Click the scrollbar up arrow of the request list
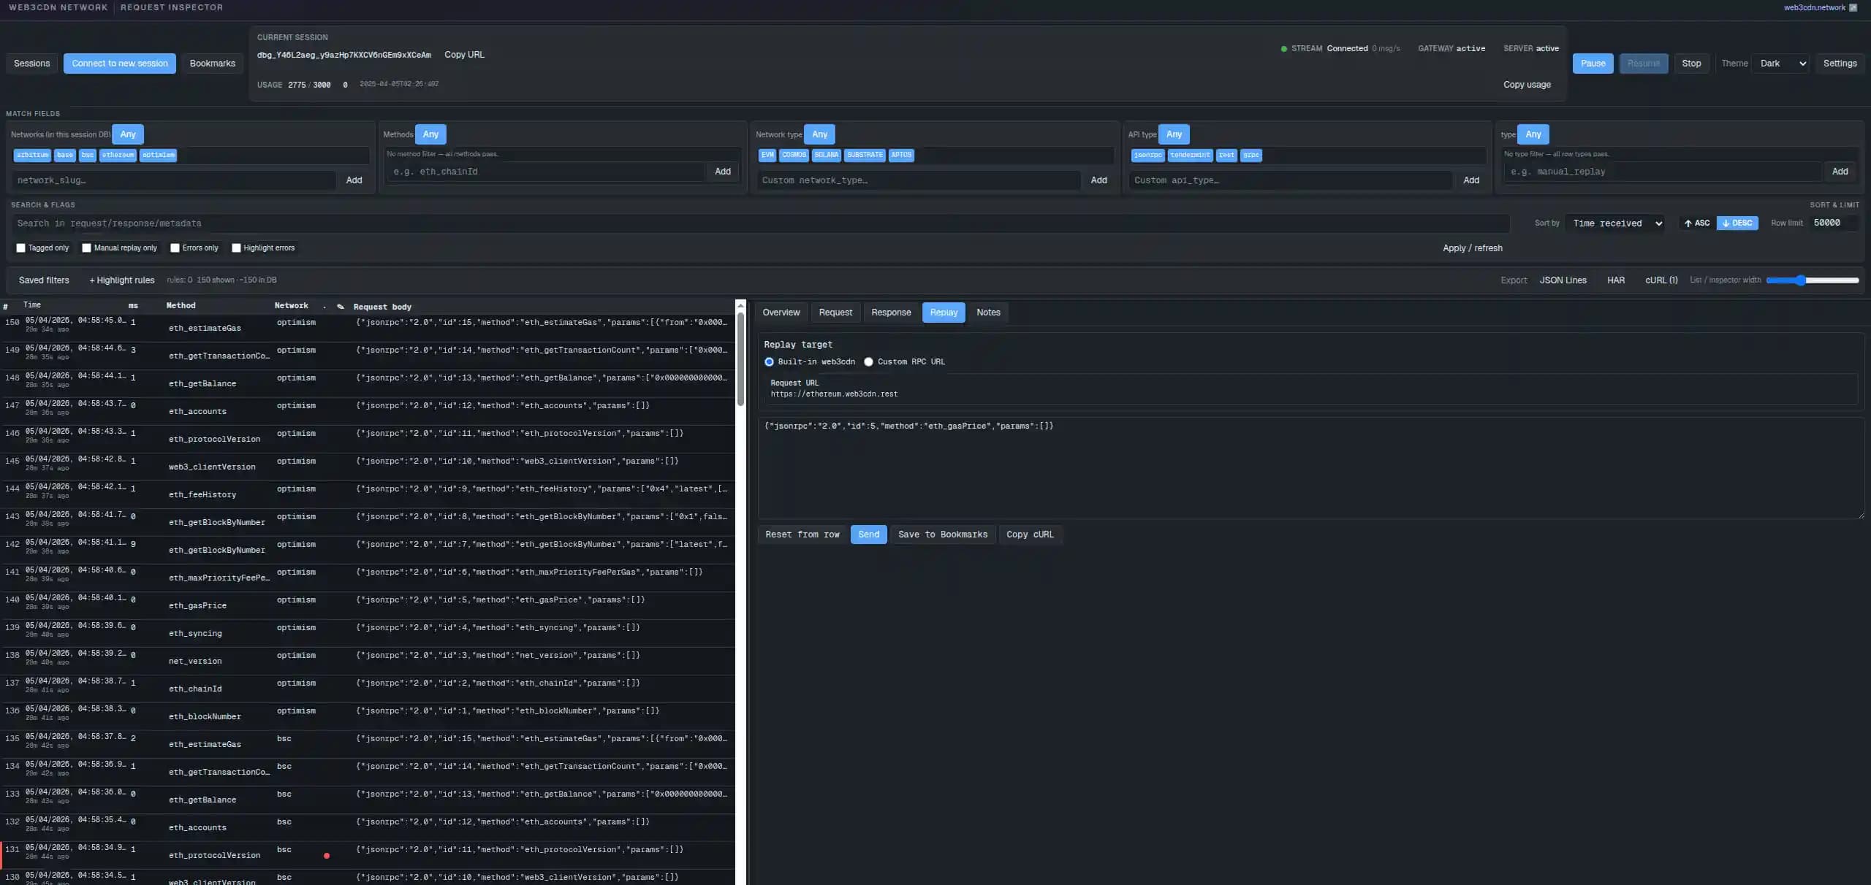The height and width of the screenshot is (885, 1871). point(740,305)
